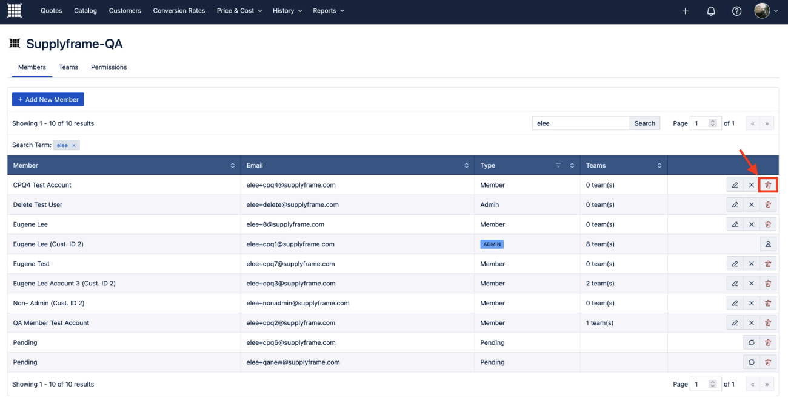
Task: Edit the CPQ4 Test Account member
Action: 735,185
